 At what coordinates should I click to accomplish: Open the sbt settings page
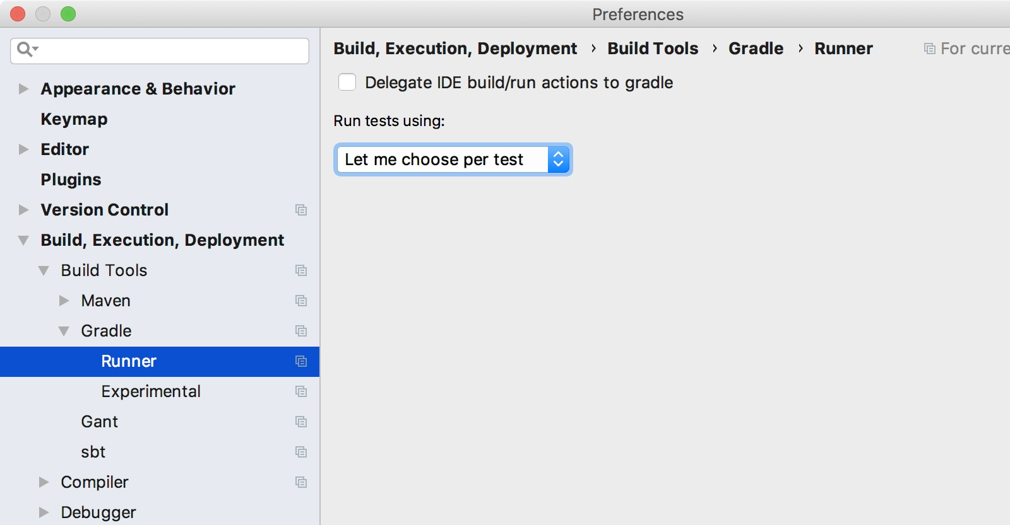coord(93,452)
